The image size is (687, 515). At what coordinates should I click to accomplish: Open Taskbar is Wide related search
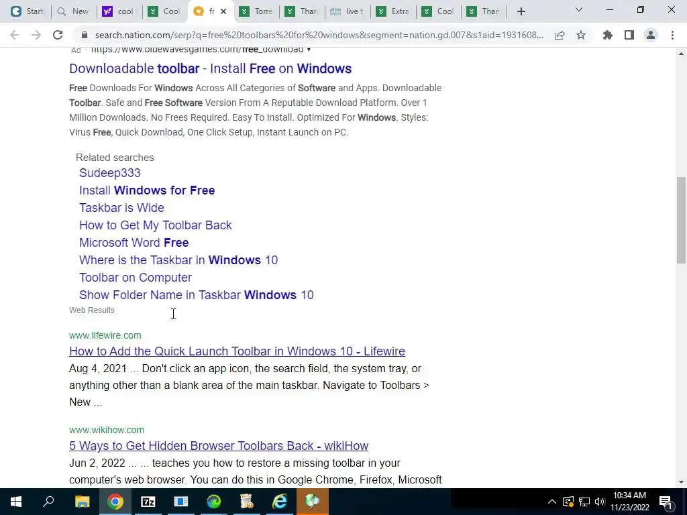point(122,208)
